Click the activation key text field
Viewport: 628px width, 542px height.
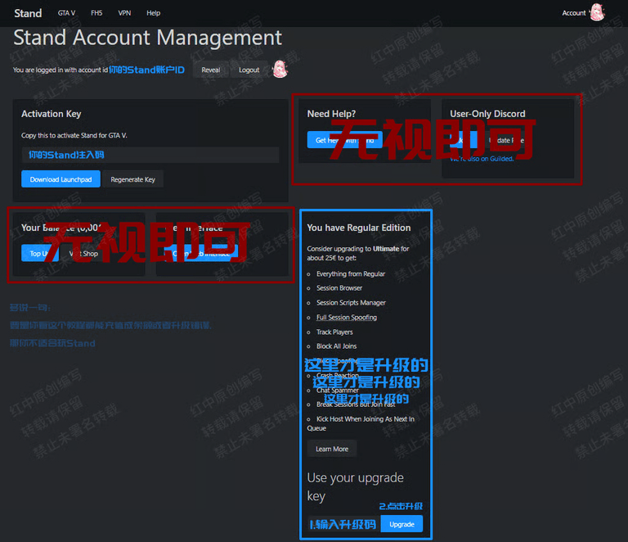(x=150, y=155)
